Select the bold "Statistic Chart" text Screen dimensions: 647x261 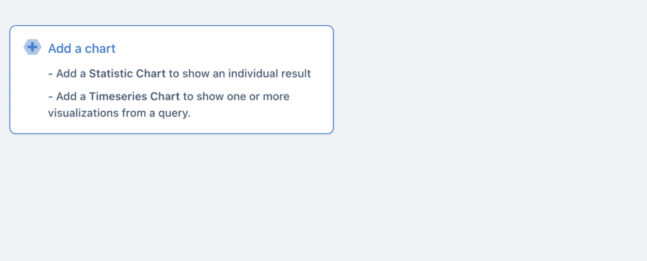pyautogui.click(x=127, y=74)
